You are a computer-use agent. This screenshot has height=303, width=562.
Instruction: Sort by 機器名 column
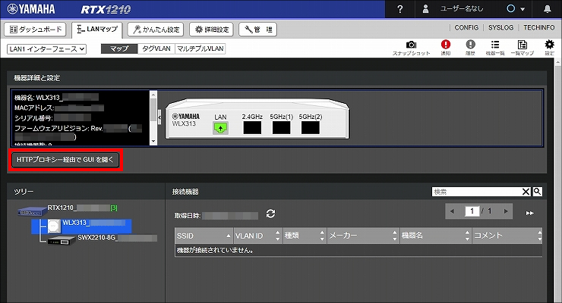tap(435, 236)
